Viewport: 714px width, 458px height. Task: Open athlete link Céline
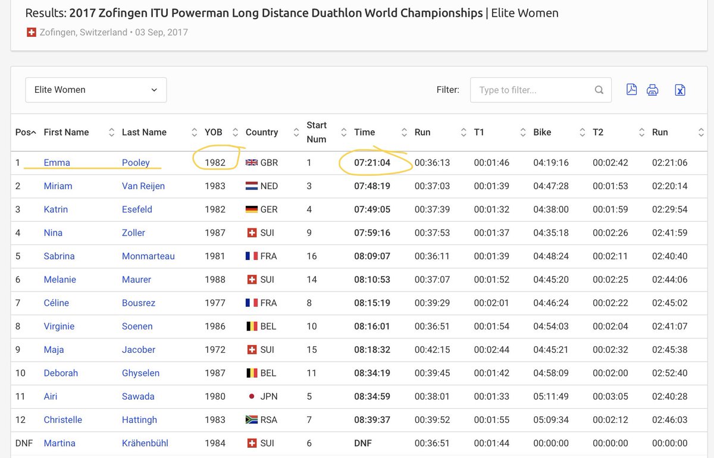56,303
